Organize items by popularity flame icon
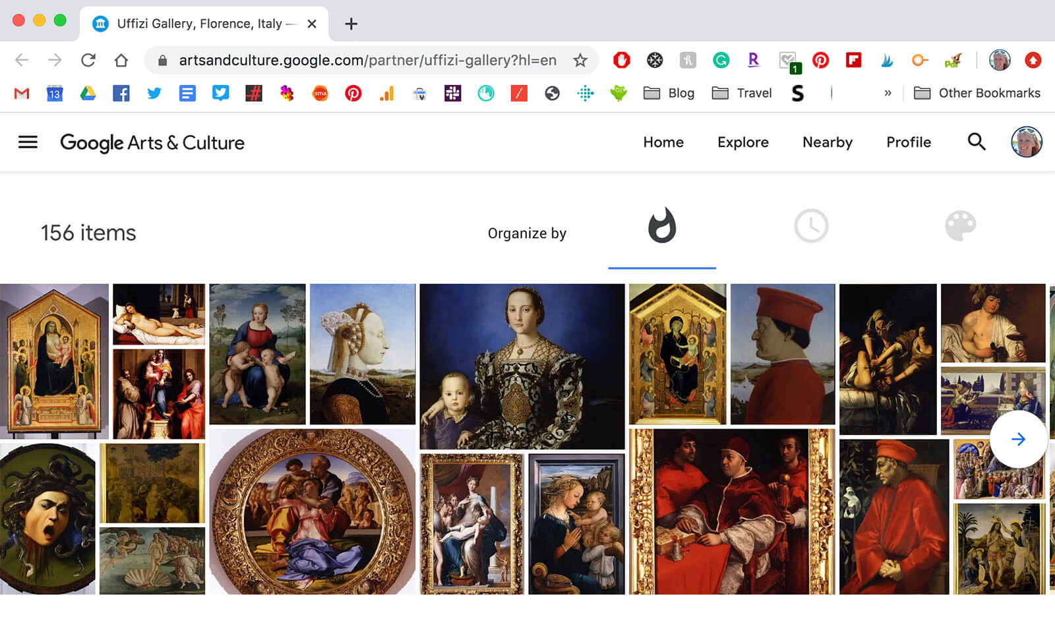The image size is (1055, 636). [662, 226]
